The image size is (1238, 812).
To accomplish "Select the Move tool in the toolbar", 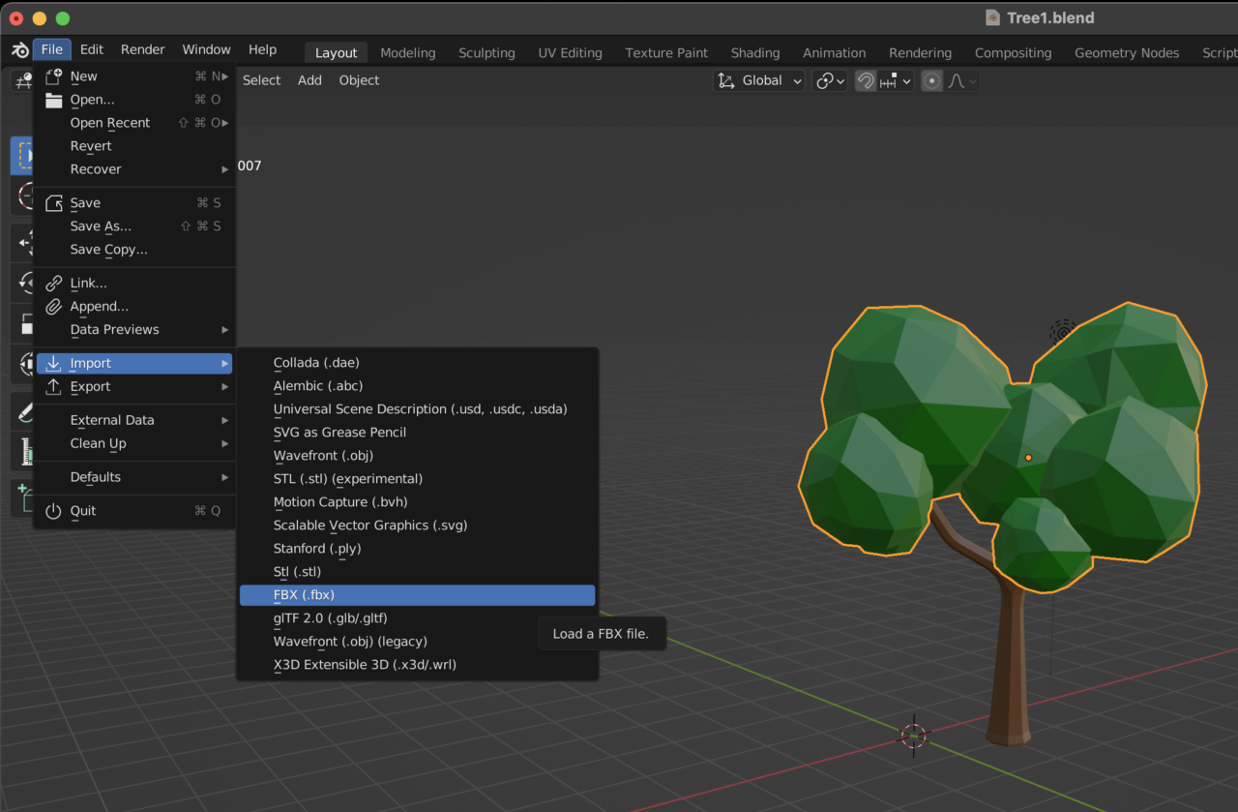I will tap(21, 242).
